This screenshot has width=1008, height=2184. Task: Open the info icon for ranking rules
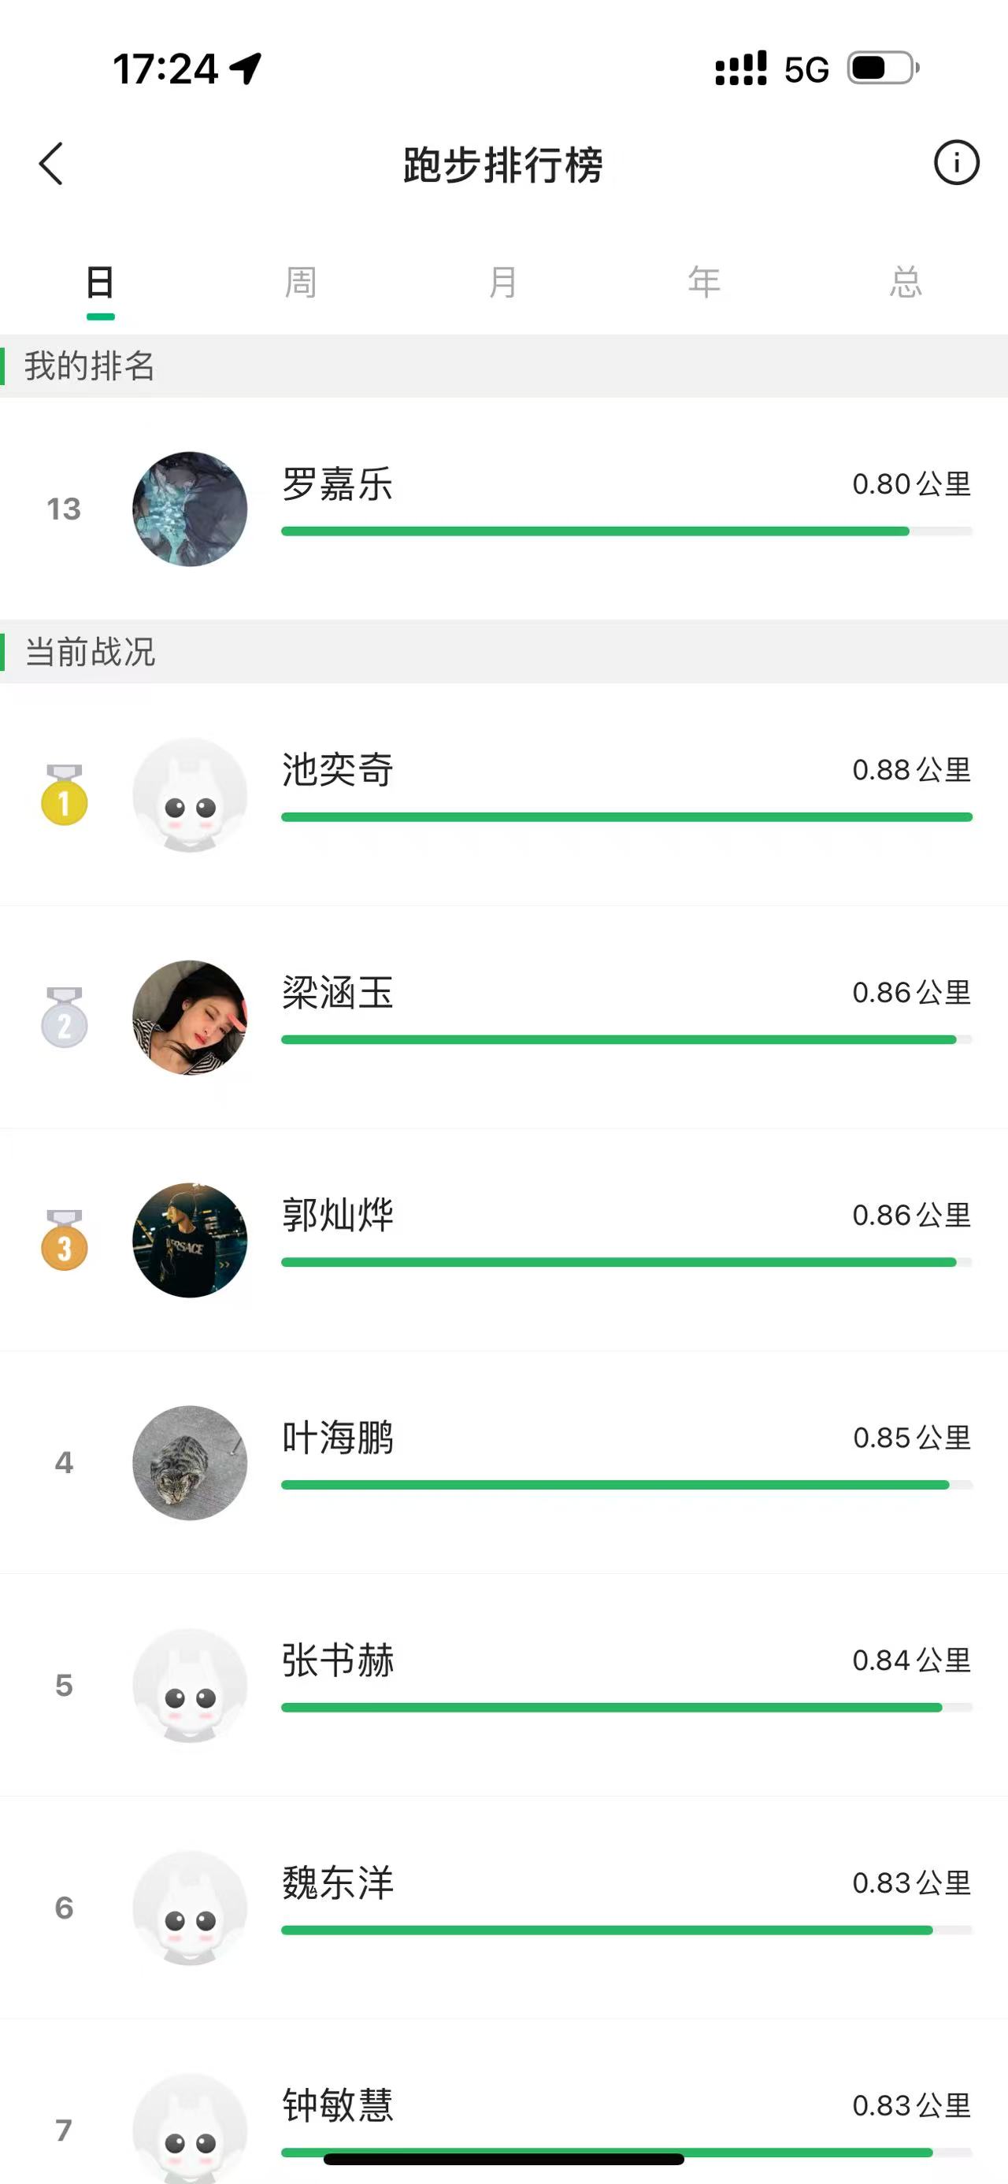pos(956,163)
